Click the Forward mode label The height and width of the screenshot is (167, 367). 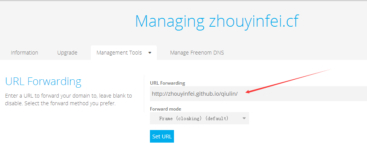[x=166, y=109]
